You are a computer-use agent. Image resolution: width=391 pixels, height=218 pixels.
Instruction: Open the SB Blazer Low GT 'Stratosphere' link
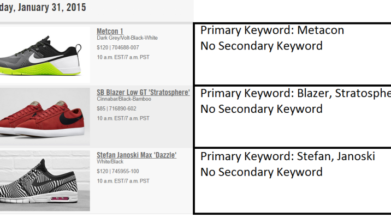tap(143, 93)
